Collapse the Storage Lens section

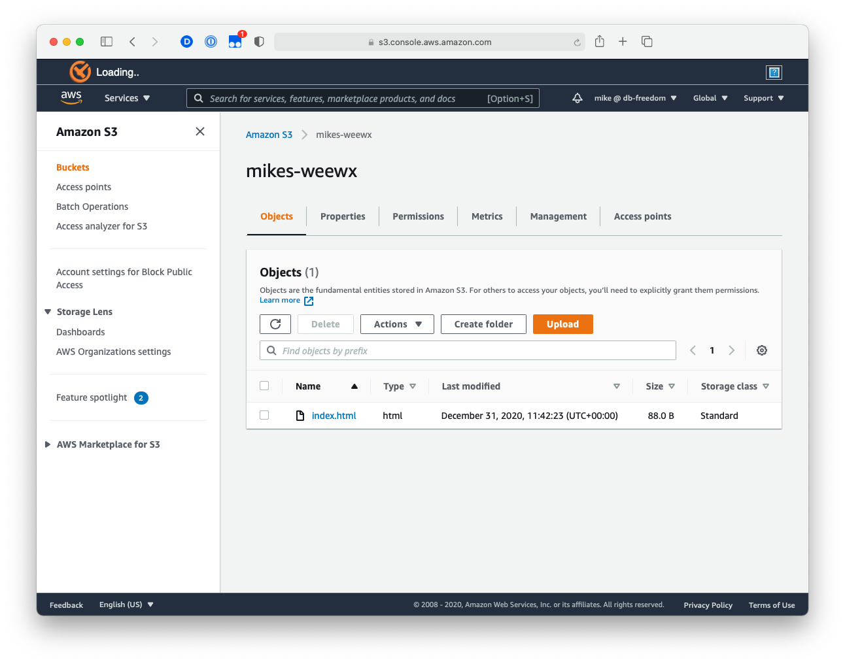pyautogui.click(x=48, y=312)
